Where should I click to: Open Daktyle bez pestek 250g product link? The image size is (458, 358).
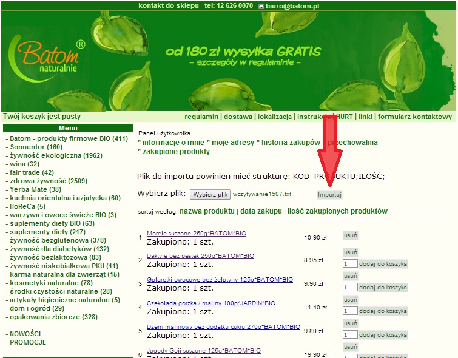pos(200,256)
